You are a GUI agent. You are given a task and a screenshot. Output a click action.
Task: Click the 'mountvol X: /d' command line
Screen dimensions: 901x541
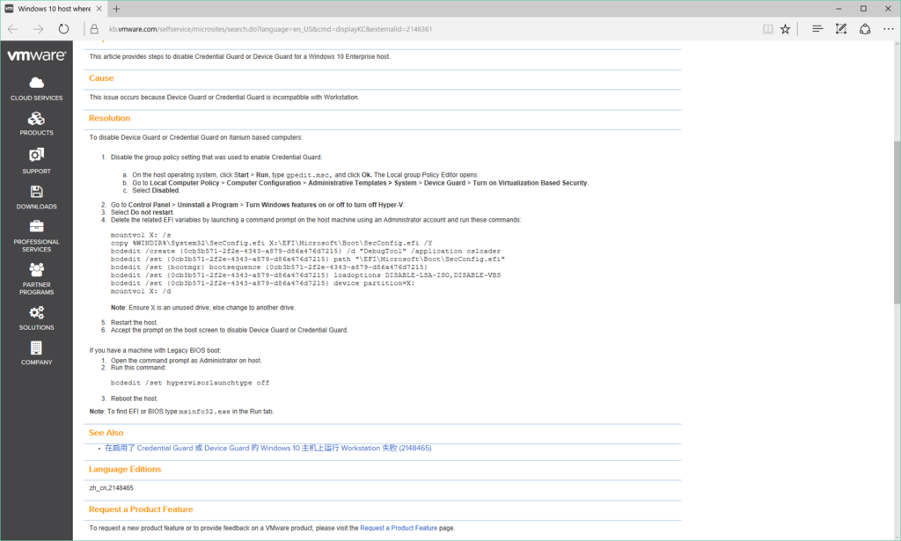click(x=141, y=291)
